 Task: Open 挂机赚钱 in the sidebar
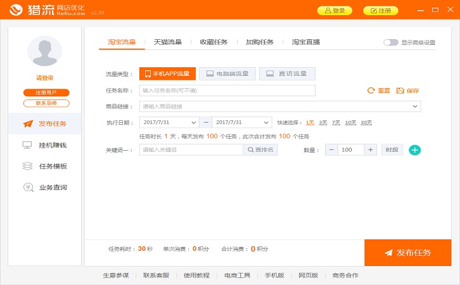click(44, 145)
